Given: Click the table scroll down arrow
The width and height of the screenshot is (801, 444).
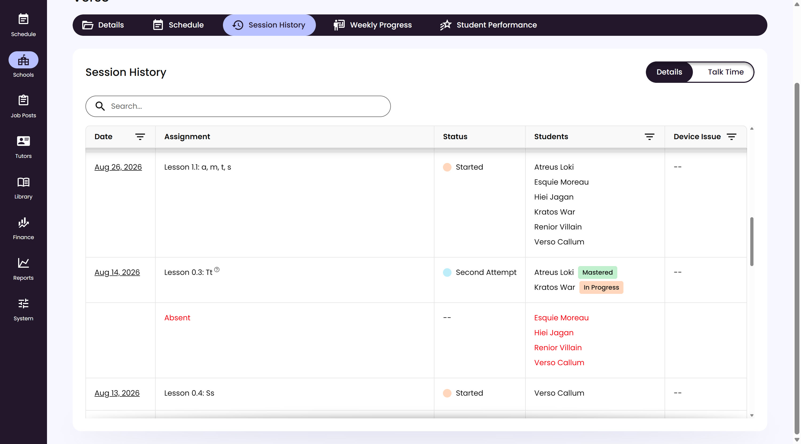Looking at the screenshot, I should tap(752, 415).
